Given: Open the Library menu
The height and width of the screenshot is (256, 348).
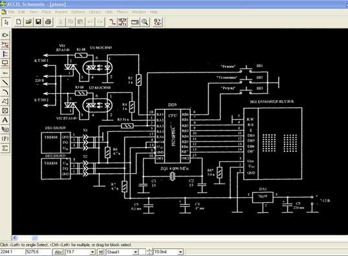Looking at the screenshot, I should click(95, 12).
